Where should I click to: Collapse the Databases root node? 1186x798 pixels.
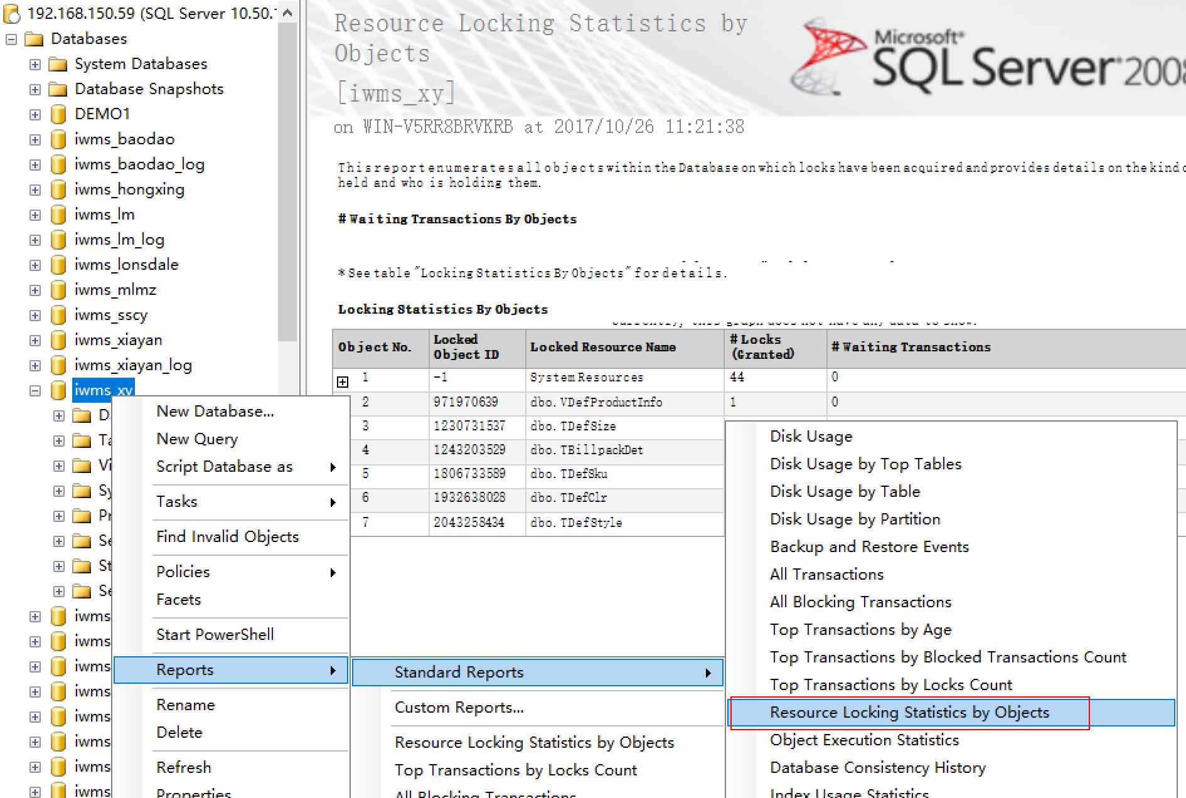point(11,40)
